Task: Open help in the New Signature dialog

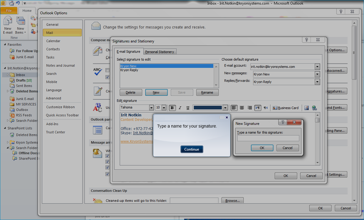Action: point(283,122)
